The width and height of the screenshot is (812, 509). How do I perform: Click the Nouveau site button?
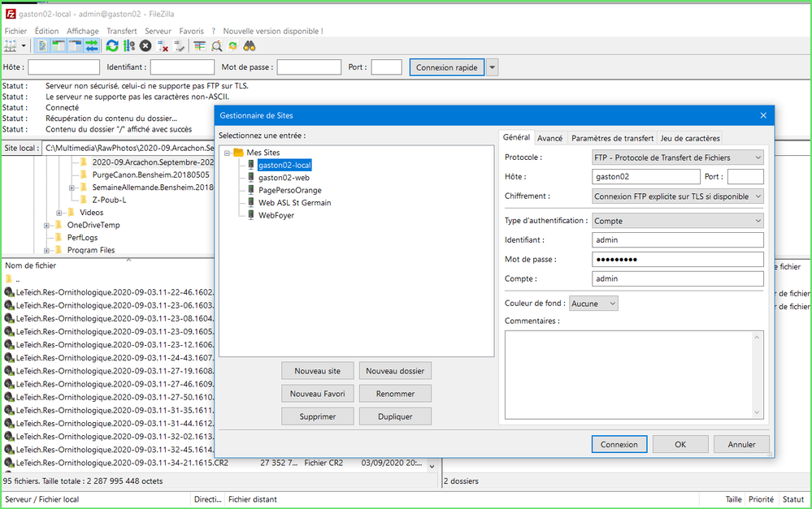tap(317, 371)
